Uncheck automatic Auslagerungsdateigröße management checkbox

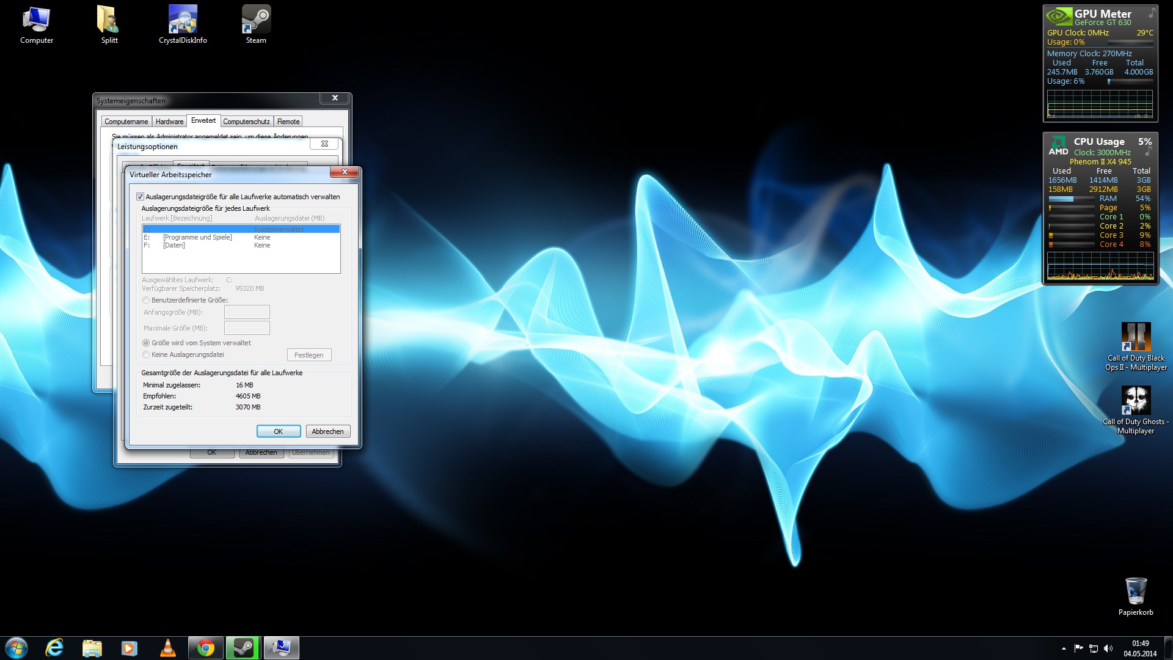[141, 197]
